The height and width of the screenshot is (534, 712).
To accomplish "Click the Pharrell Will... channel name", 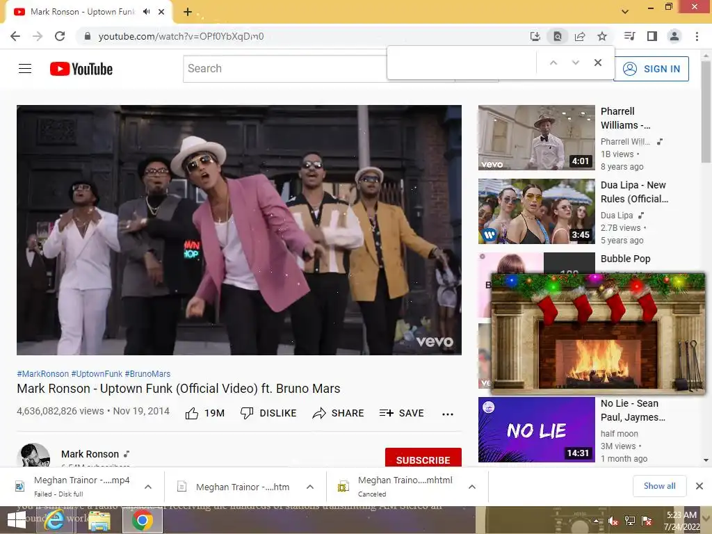I will 625,142.
